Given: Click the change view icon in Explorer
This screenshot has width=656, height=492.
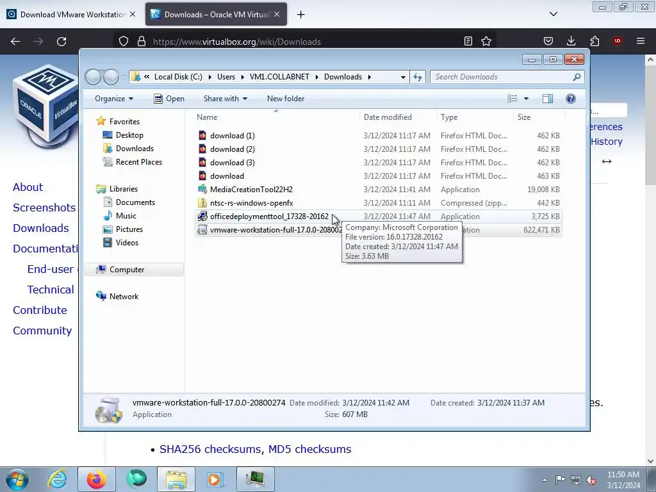Looking at the screenshot, I should [512, 99].
